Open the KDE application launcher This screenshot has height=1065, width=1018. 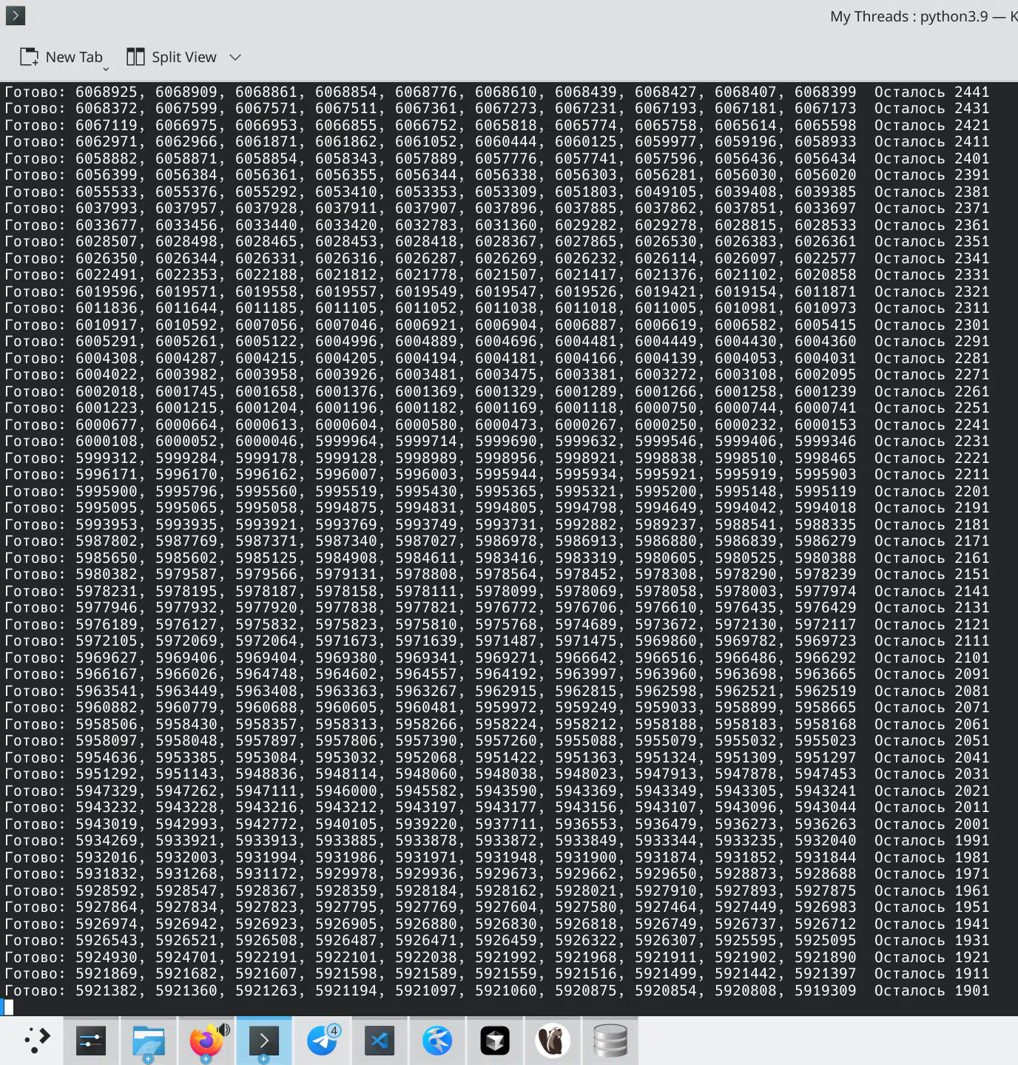(x=37, y=1041)
